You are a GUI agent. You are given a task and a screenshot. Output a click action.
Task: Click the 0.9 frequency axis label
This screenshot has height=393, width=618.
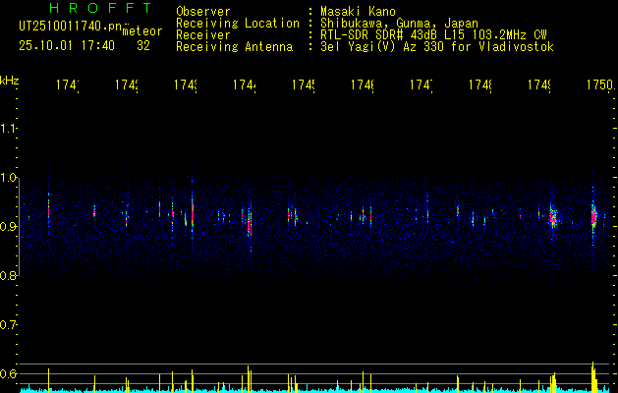(x=8, y=227)
